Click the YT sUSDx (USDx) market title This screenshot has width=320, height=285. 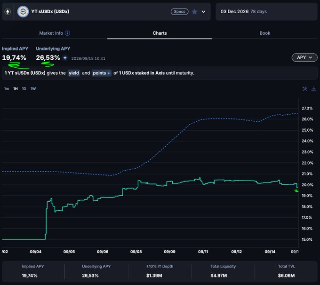(x=50, y=11)
